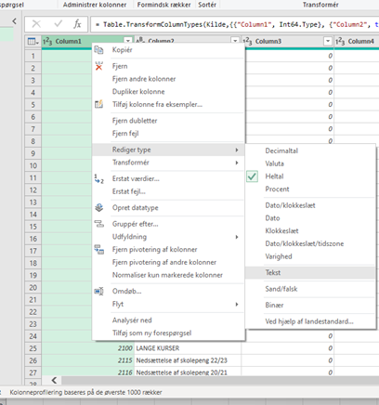Click the Column4 data type icon
The image size is (379, 405).
click(340, 41)
